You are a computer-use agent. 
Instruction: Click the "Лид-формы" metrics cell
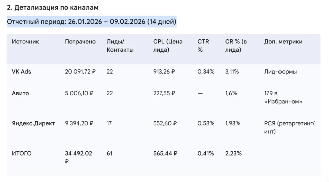(x=280, y=72)
